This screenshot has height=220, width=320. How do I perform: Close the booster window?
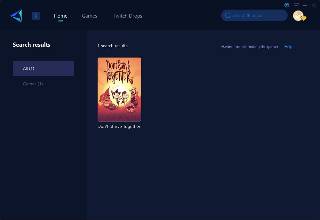pyautogui.click(x=314, y=5)
